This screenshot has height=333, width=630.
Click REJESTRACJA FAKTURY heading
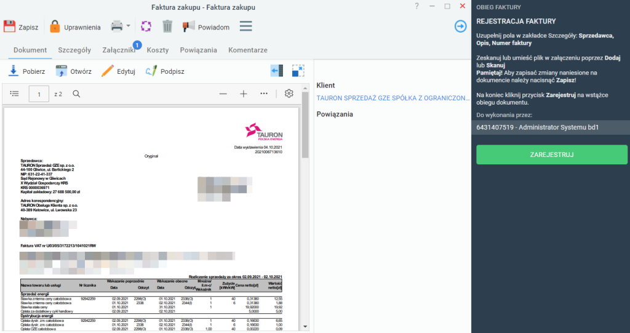516,22
